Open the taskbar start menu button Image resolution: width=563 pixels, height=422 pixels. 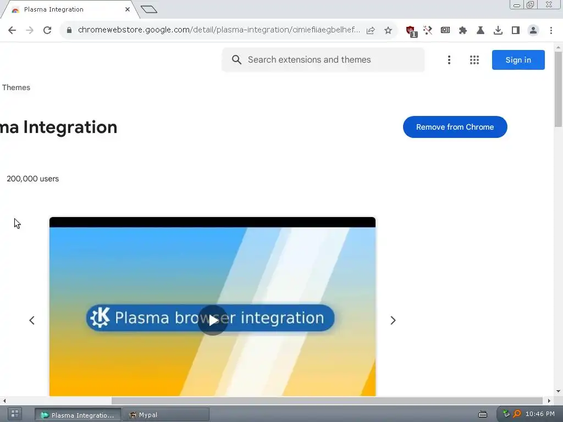tap(15, 414)
